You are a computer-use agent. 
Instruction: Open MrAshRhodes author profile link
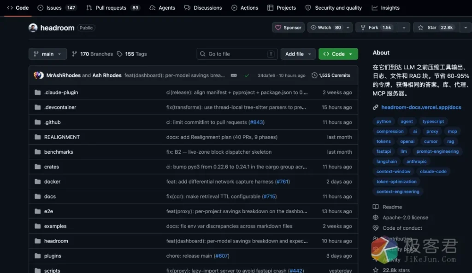pos(63,75)
